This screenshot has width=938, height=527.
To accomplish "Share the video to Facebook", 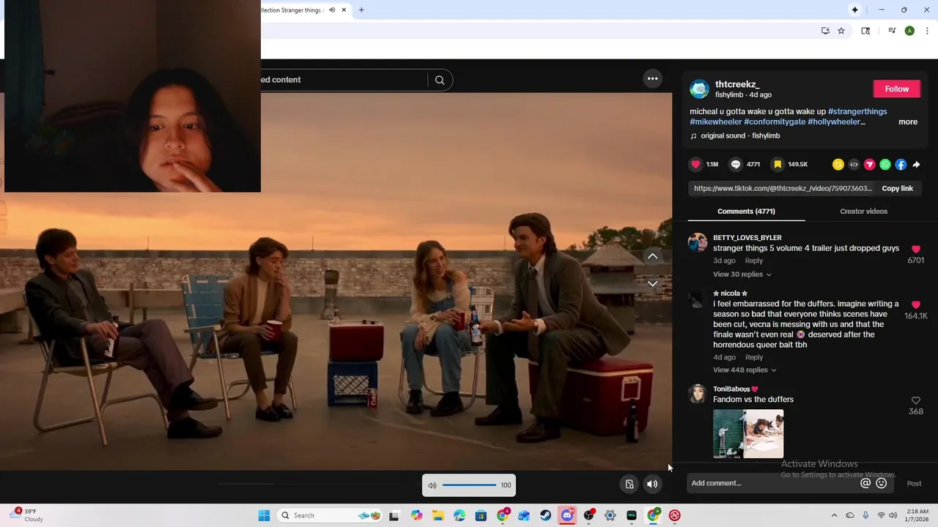I will point(901,165).
